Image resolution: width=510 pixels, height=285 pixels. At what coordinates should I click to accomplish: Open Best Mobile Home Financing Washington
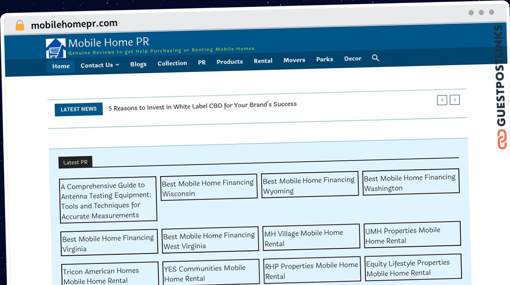click(411, 182)
